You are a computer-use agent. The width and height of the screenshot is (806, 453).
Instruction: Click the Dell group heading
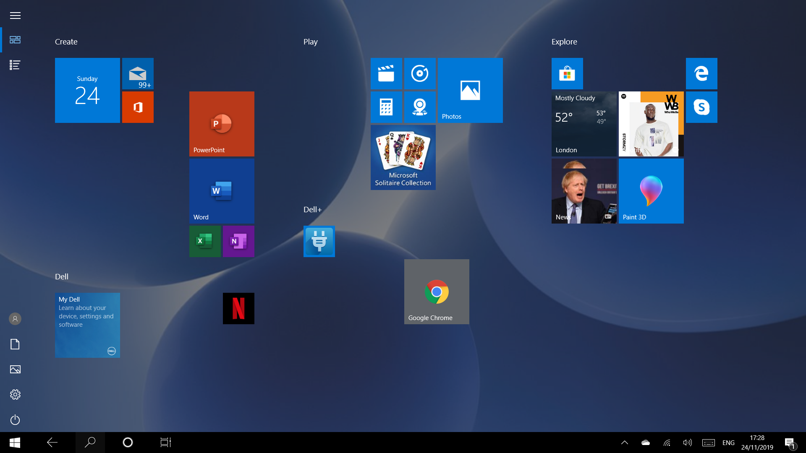[x=62, y=276]
